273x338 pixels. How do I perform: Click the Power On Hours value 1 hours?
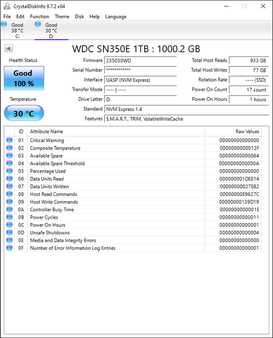(249, 99)
